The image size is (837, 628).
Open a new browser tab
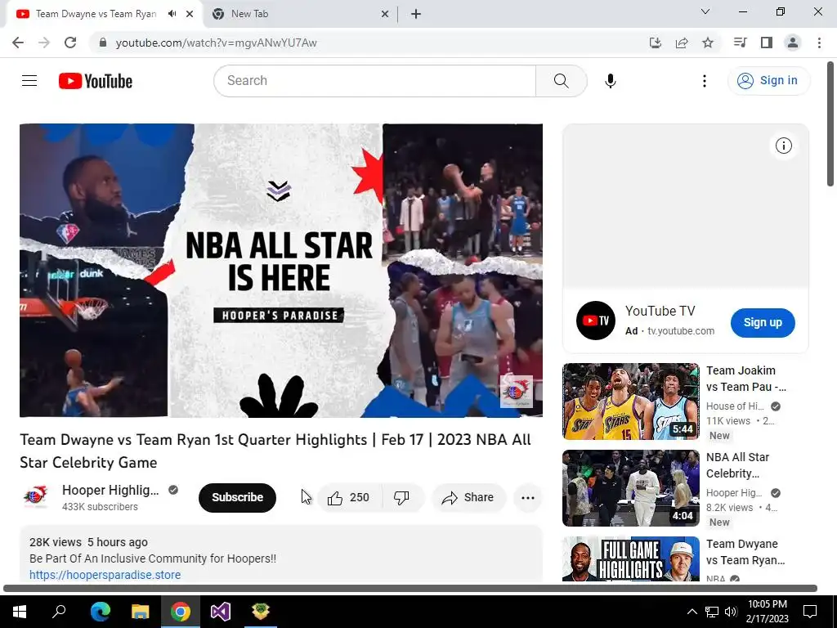coord(416,15)
